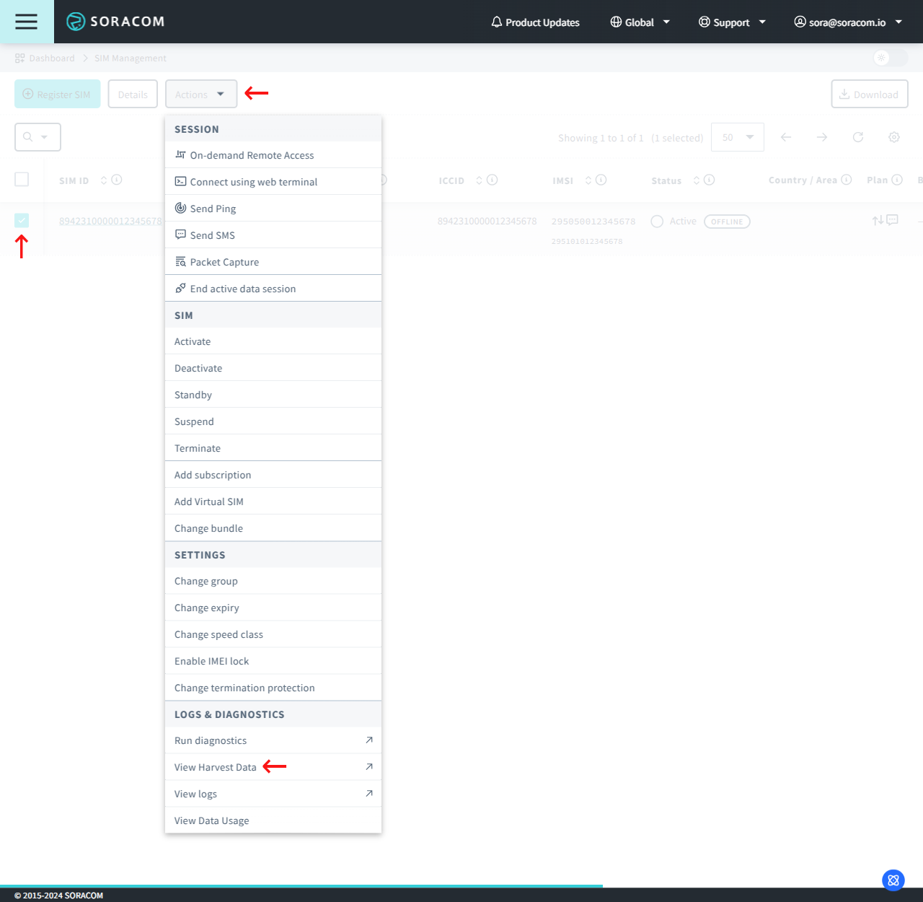Open the 50 rows-per-page dropdown
The width and height of the screenshot is (923, 902).
tap(737, 137)
